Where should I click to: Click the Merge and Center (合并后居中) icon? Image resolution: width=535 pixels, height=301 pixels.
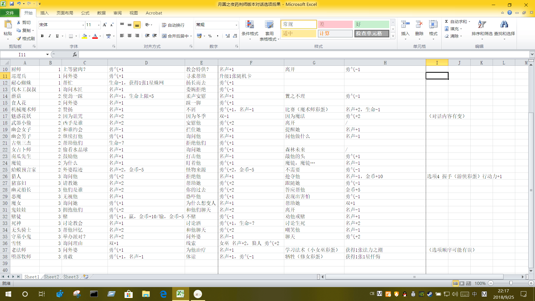point(164,36)
